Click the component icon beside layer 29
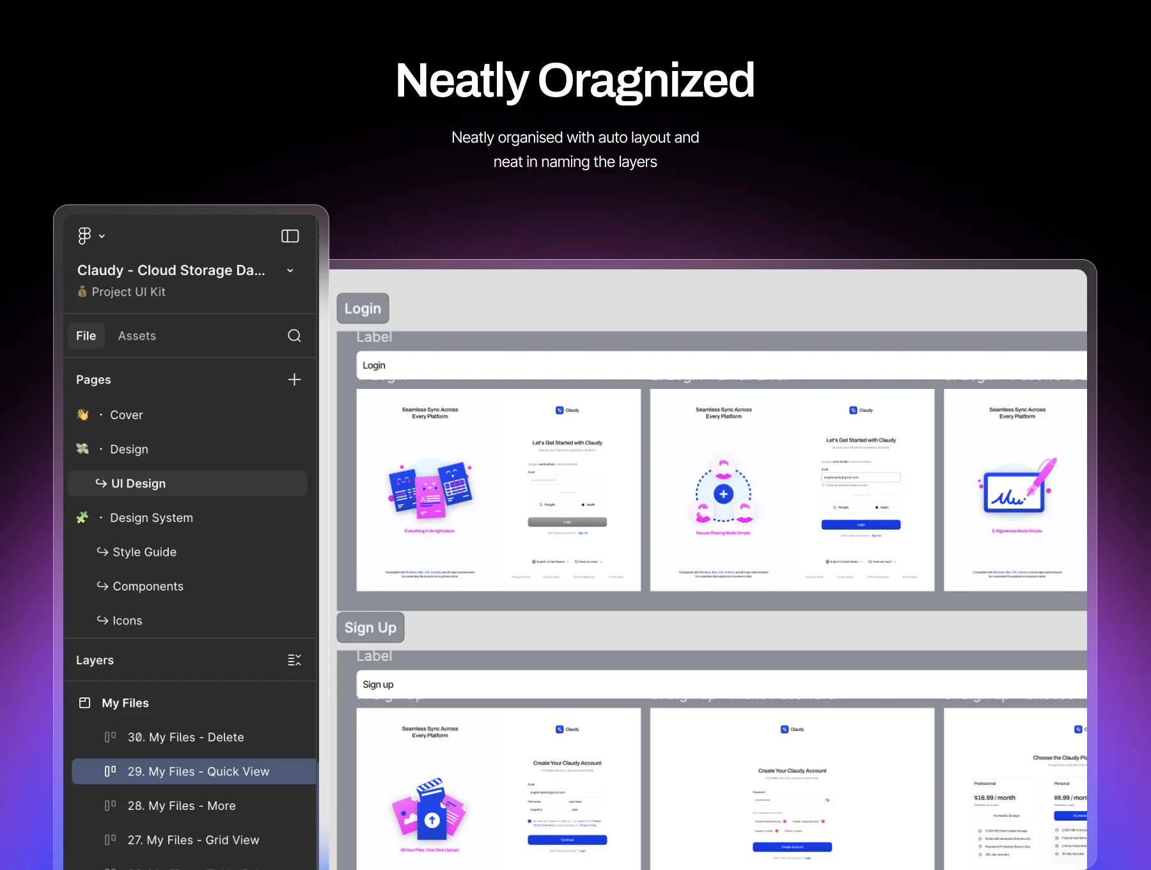The height and width of the screenshot is (870, 1151). point(110,771)
